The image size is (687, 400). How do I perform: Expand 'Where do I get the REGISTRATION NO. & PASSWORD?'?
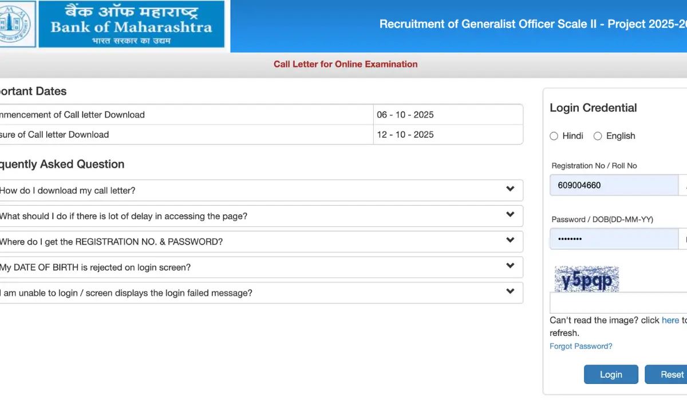(x=262, y=241)
